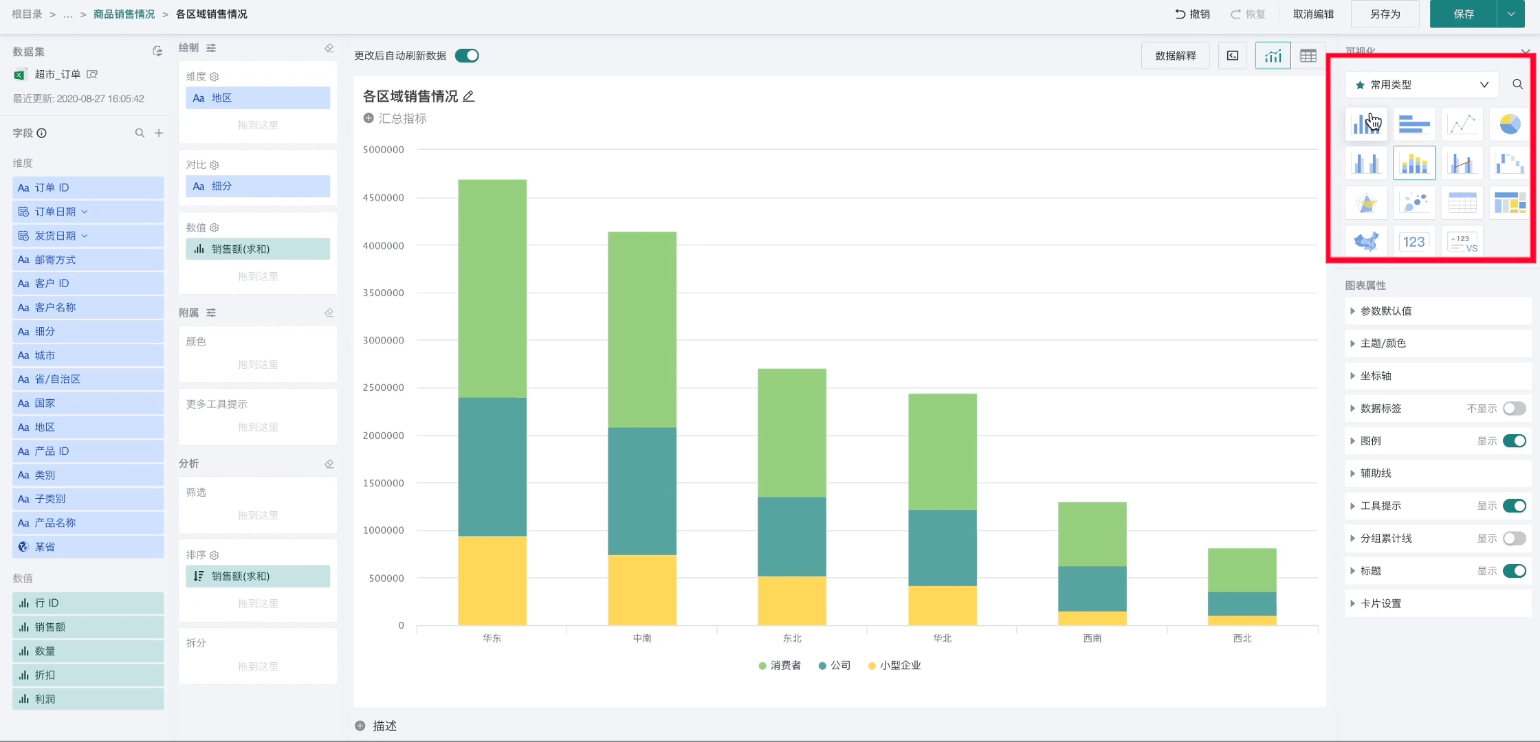Select the bubble scatter chart type
The width and height of the screenshot is (1540, 742).
[x=1413, y=203]
